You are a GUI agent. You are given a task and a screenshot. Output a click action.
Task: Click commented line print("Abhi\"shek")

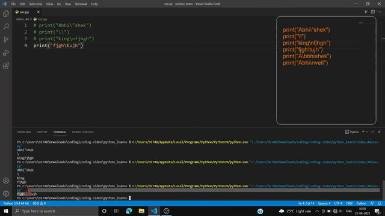click(63, 25)
